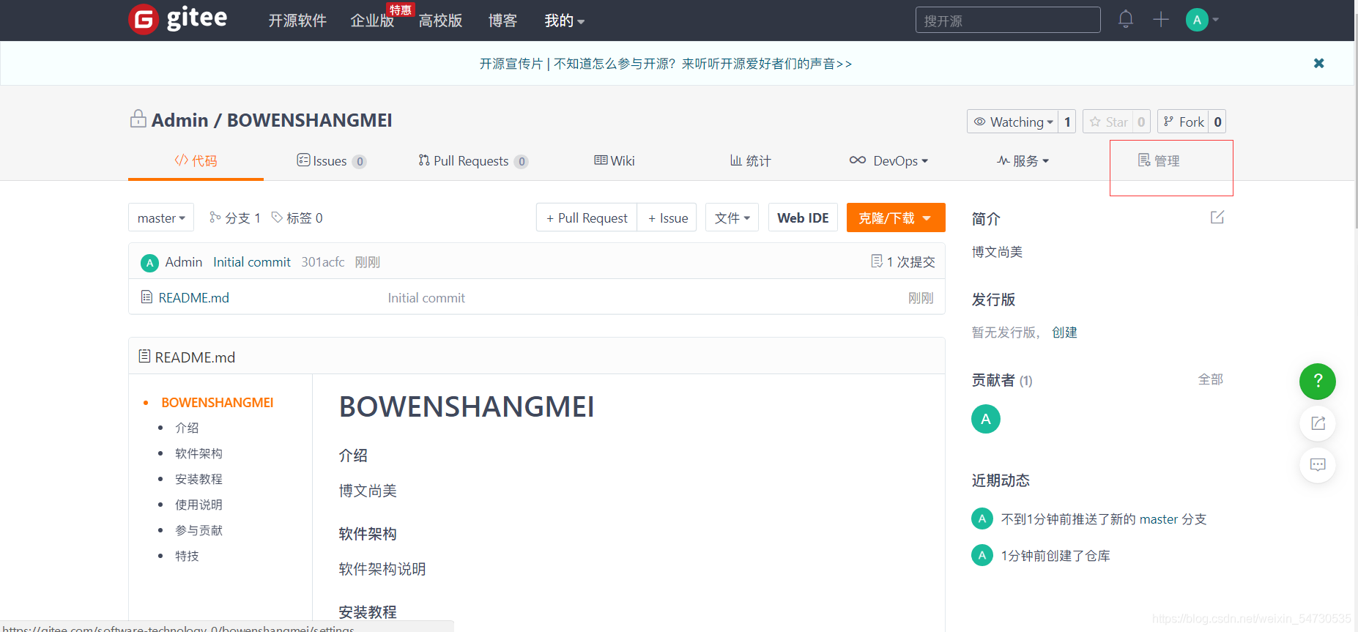Expand the 我的 dropdown menu
The image size is (1358, 632).
click(564, 21)
